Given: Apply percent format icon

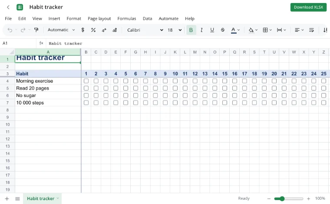Looking at the screenshot, I should [x=93, y=30].
